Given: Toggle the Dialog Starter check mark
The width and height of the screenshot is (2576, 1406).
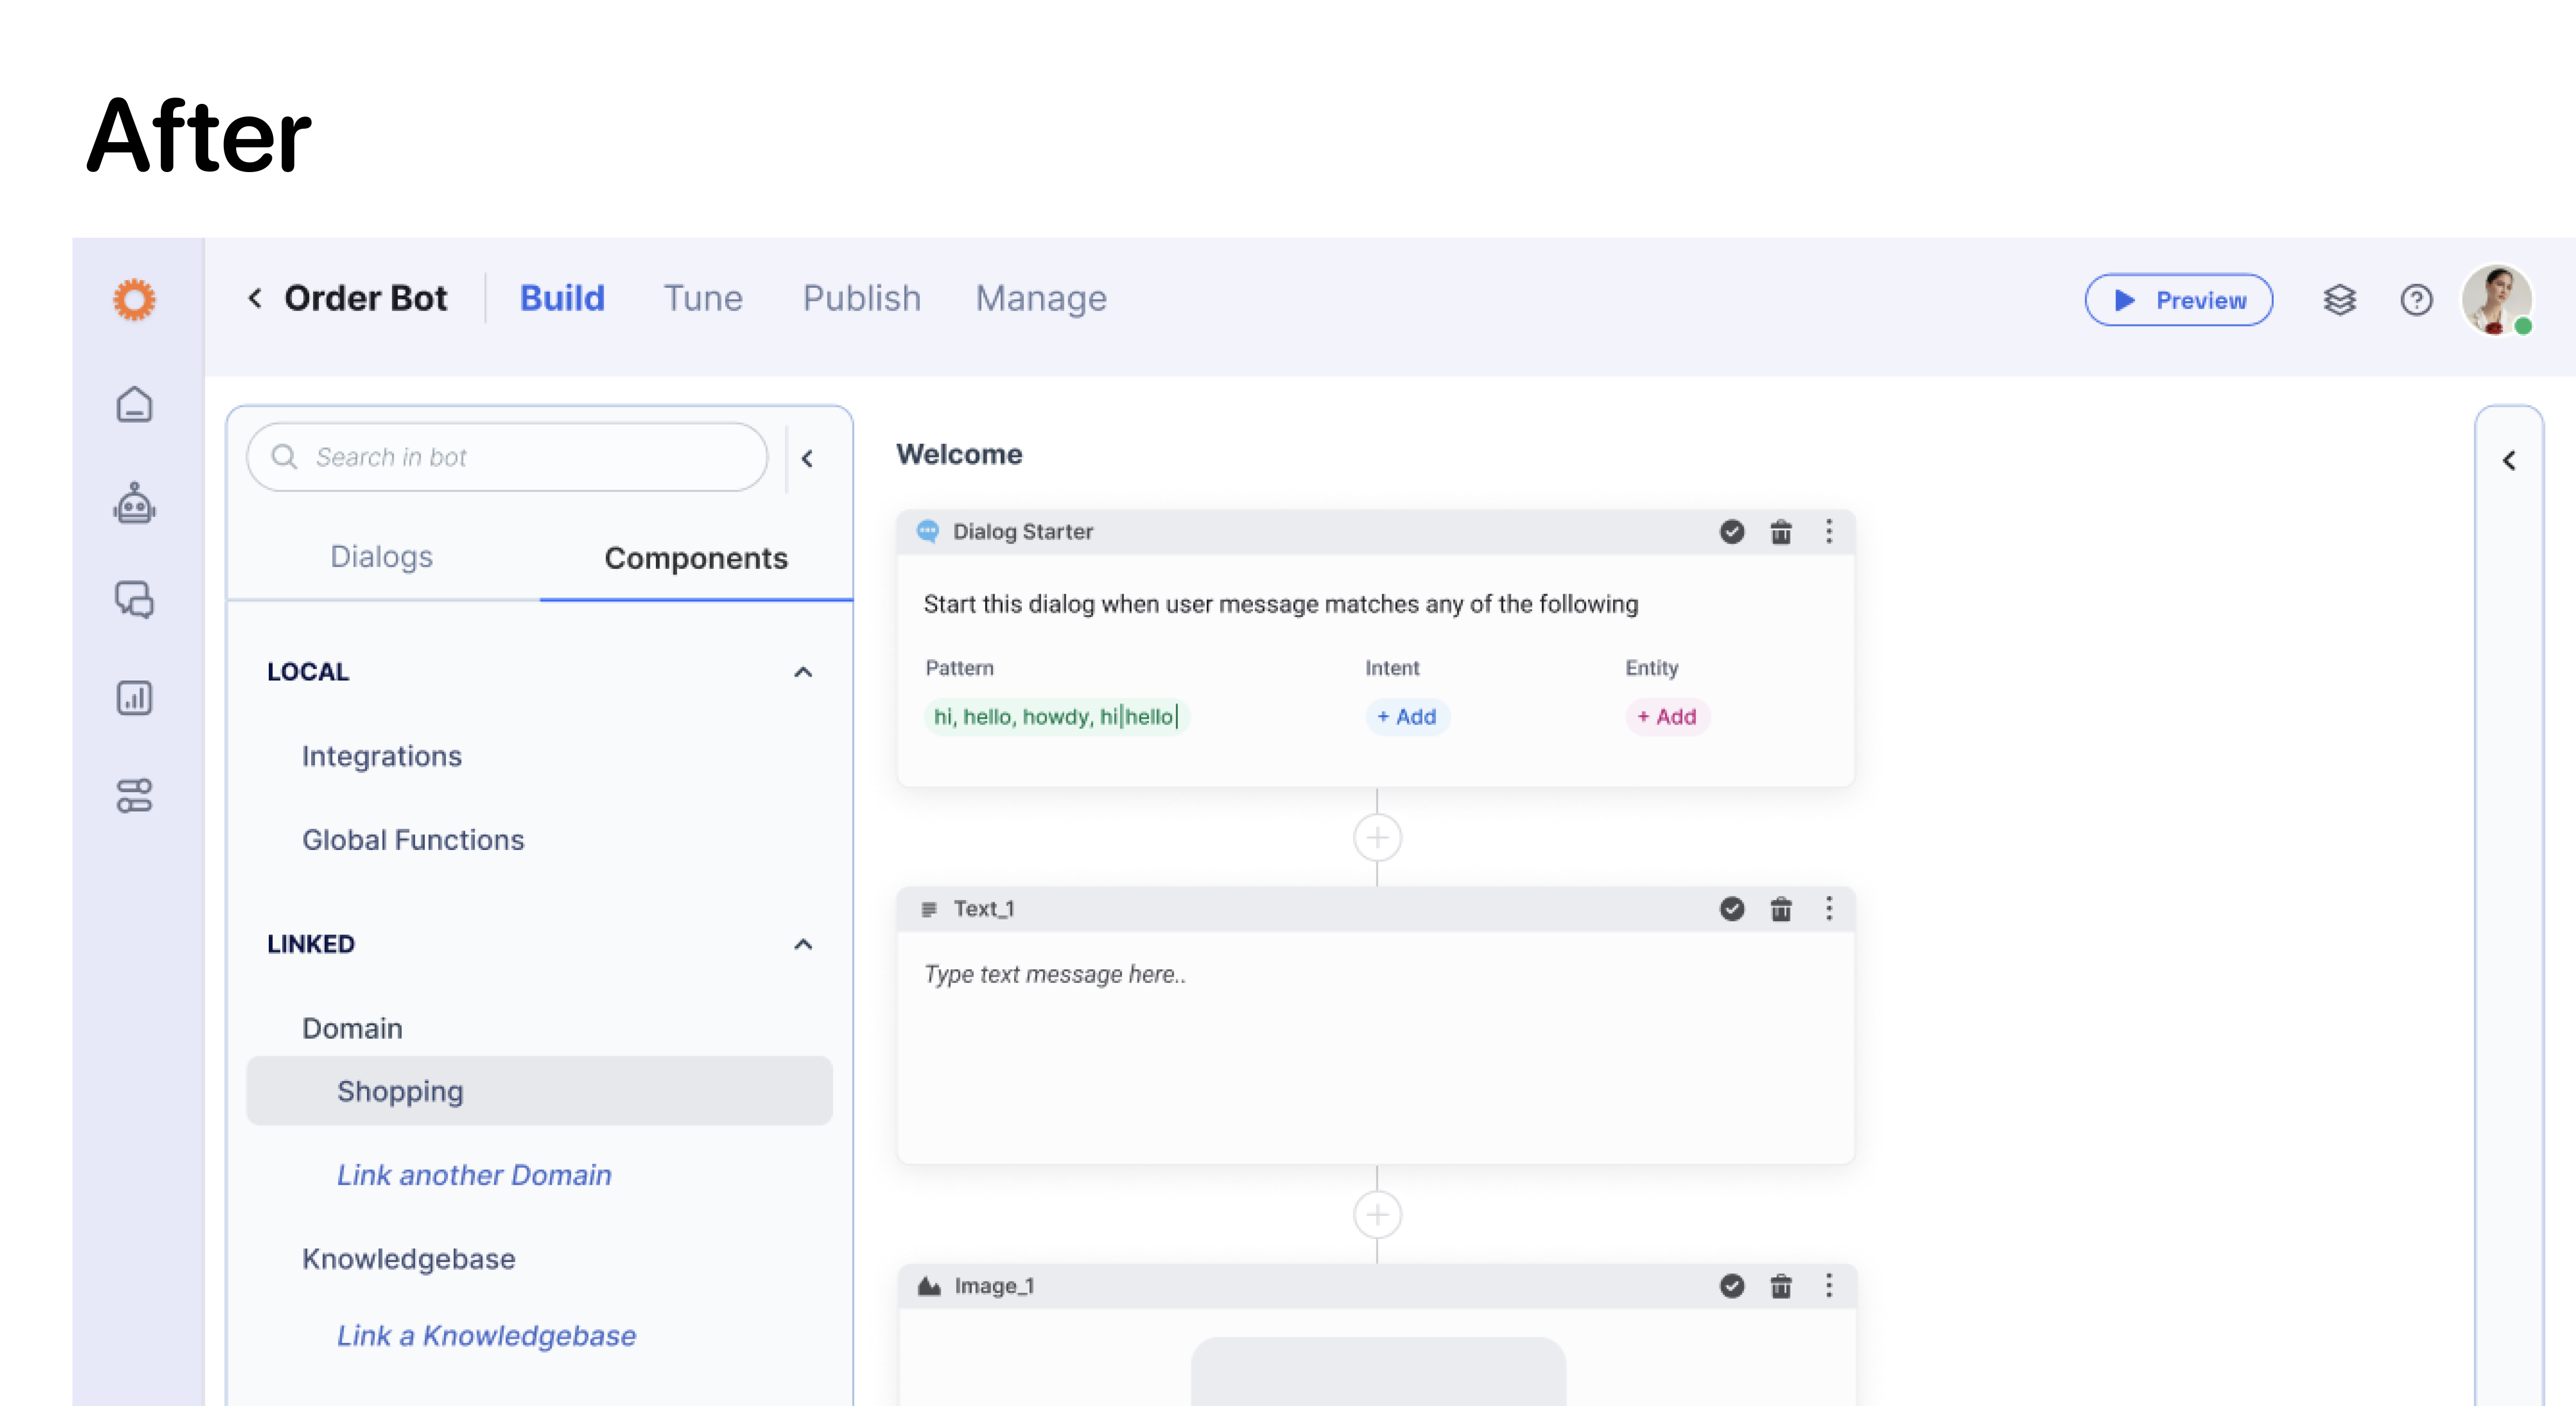Looking at the screenshot, I should [1732, 532].
